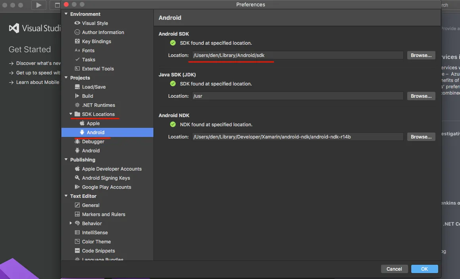Image resolution: width=460 pixels, height=279 pixels.
Task: Collapse the Environment section
Action: point(66,14)
